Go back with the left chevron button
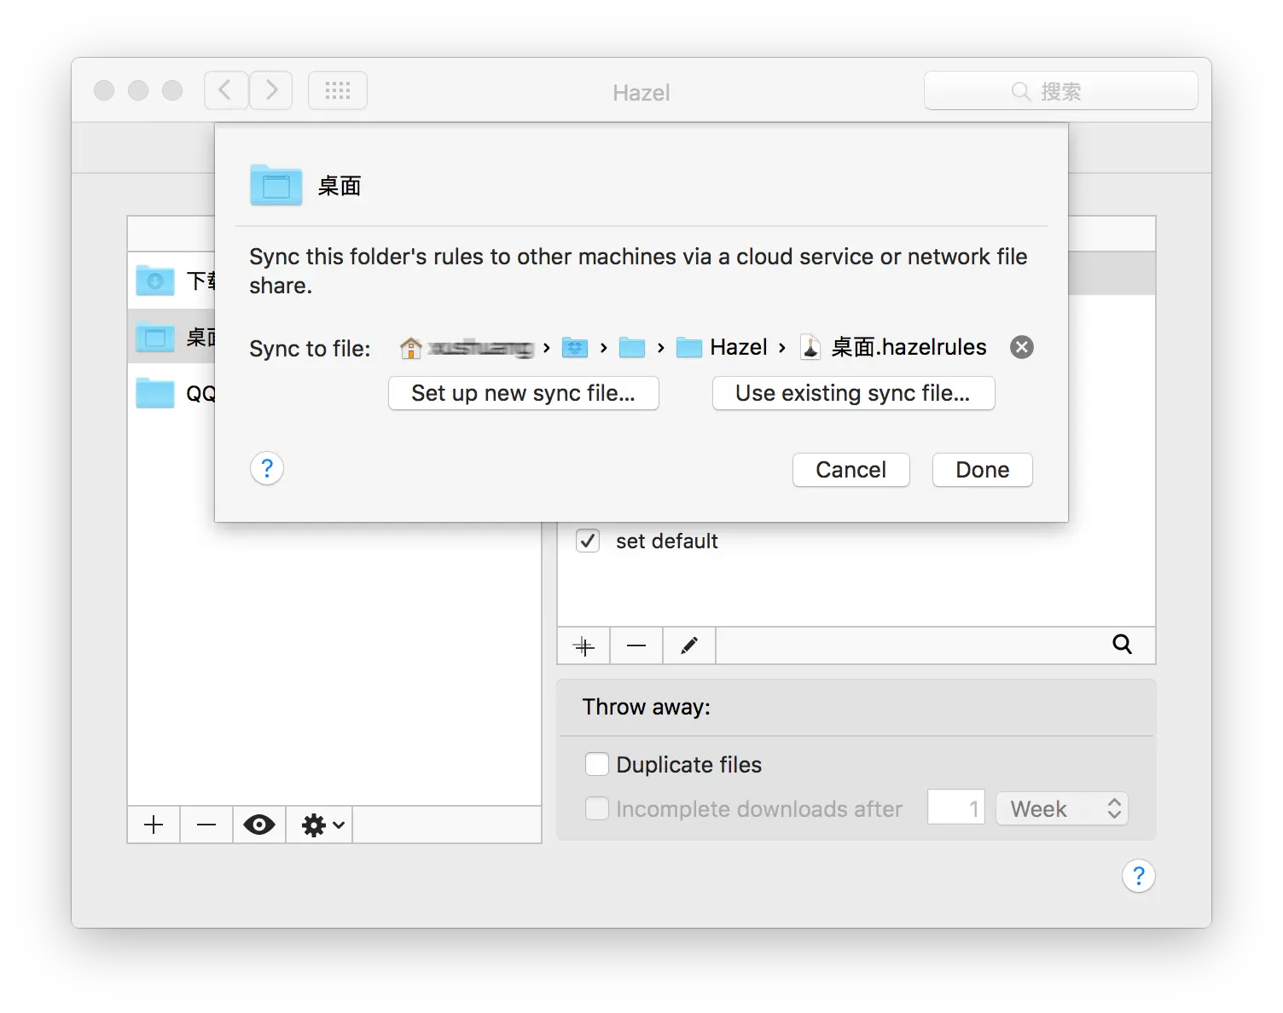 click(226, 90)
